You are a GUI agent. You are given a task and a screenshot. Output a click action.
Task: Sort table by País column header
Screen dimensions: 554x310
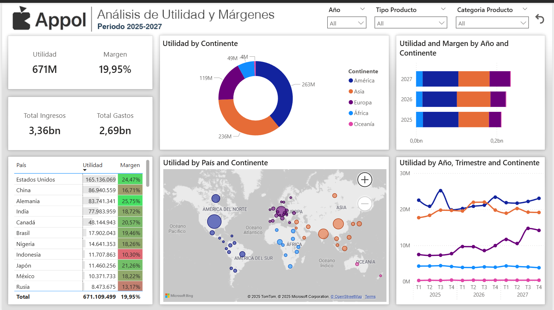coord(21,165)
